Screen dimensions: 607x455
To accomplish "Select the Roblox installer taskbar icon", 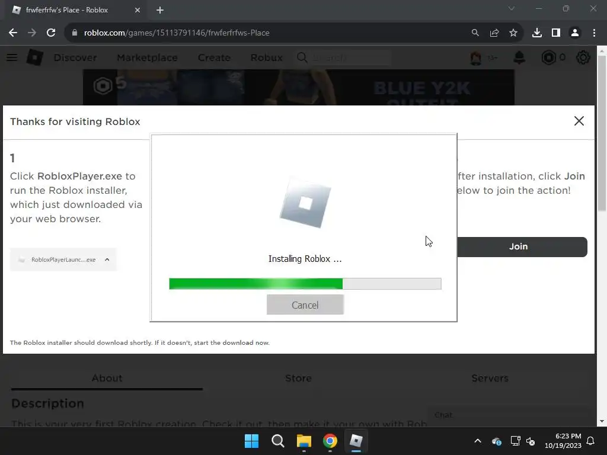I will 356,441.
